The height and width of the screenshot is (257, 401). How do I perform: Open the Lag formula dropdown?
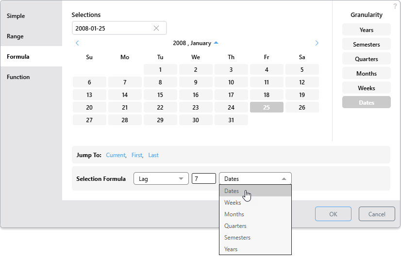[x=161, y=179]
